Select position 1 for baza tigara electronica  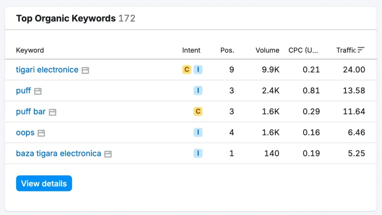(231, 153)
